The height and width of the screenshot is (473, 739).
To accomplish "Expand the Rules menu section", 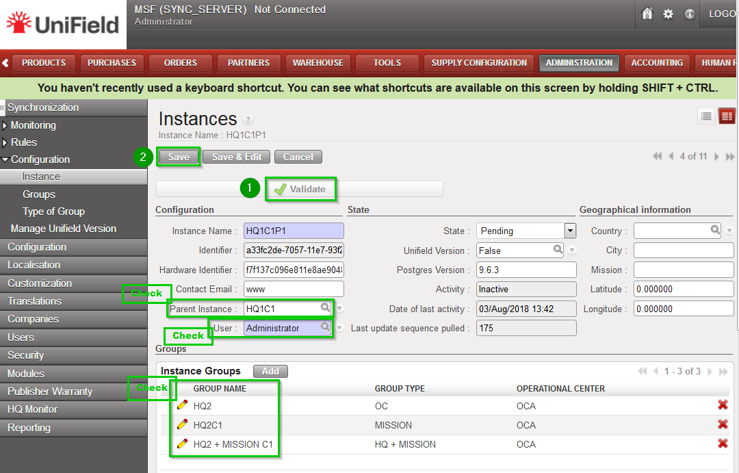I will pyautogui.click(x=5, y=142).
